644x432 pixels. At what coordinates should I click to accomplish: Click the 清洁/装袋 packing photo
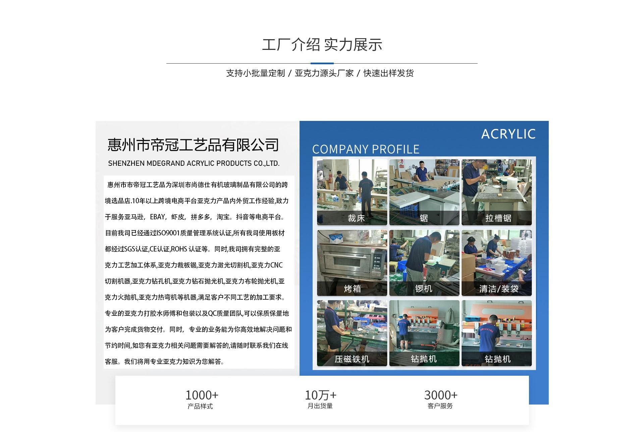point(496,263)
